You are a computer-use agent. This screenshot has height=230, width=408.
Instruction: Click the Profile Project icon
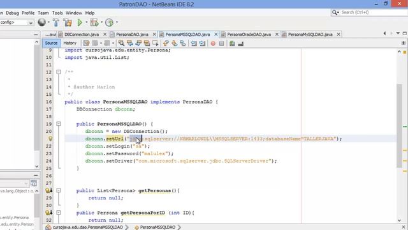pyautogui.click(x=109, y=23)
